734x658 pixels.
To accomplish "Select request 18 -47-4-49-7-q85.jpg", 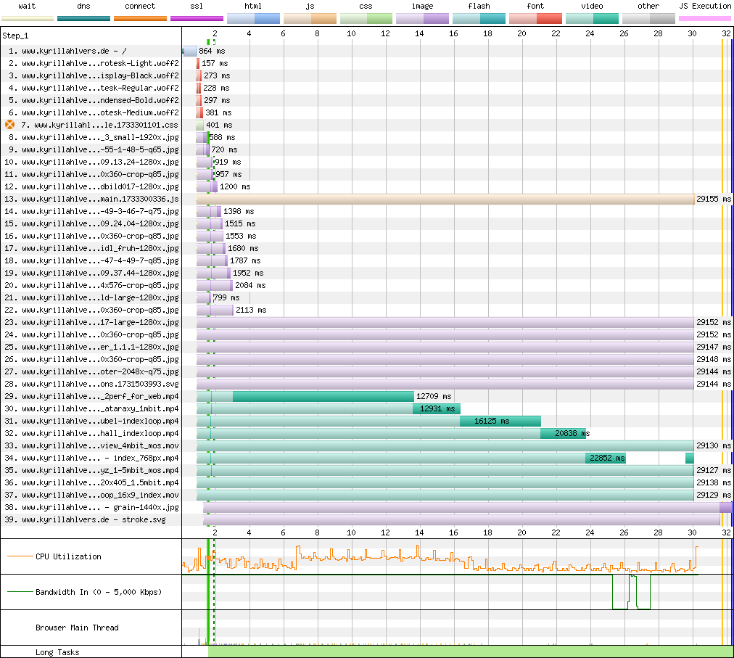I will 92,260.
